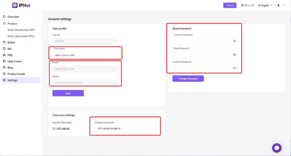Click the Settings gear icon in sidebar
The height and width of the screenshot is (156, 291).
pos(4,80)
